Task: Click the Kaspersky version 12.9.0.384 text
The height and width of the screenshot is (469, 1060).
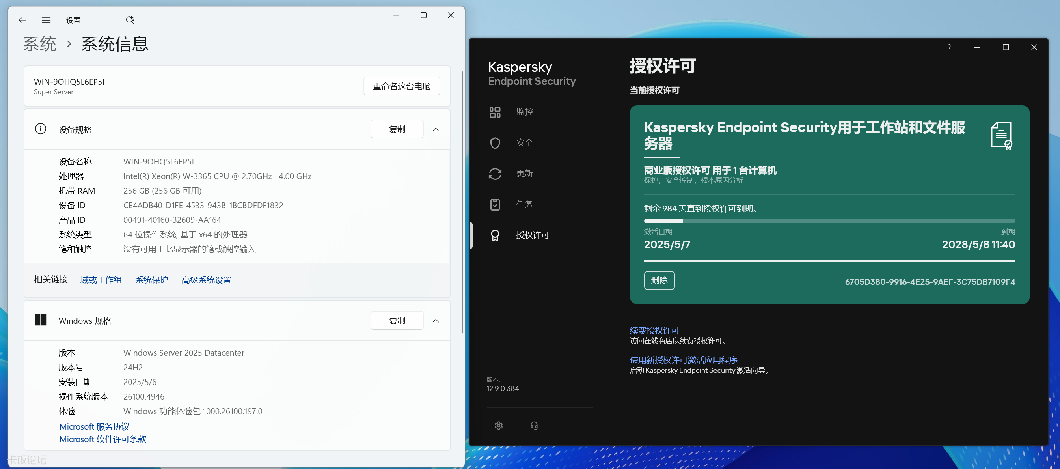Action: click(x=503, y=389)
